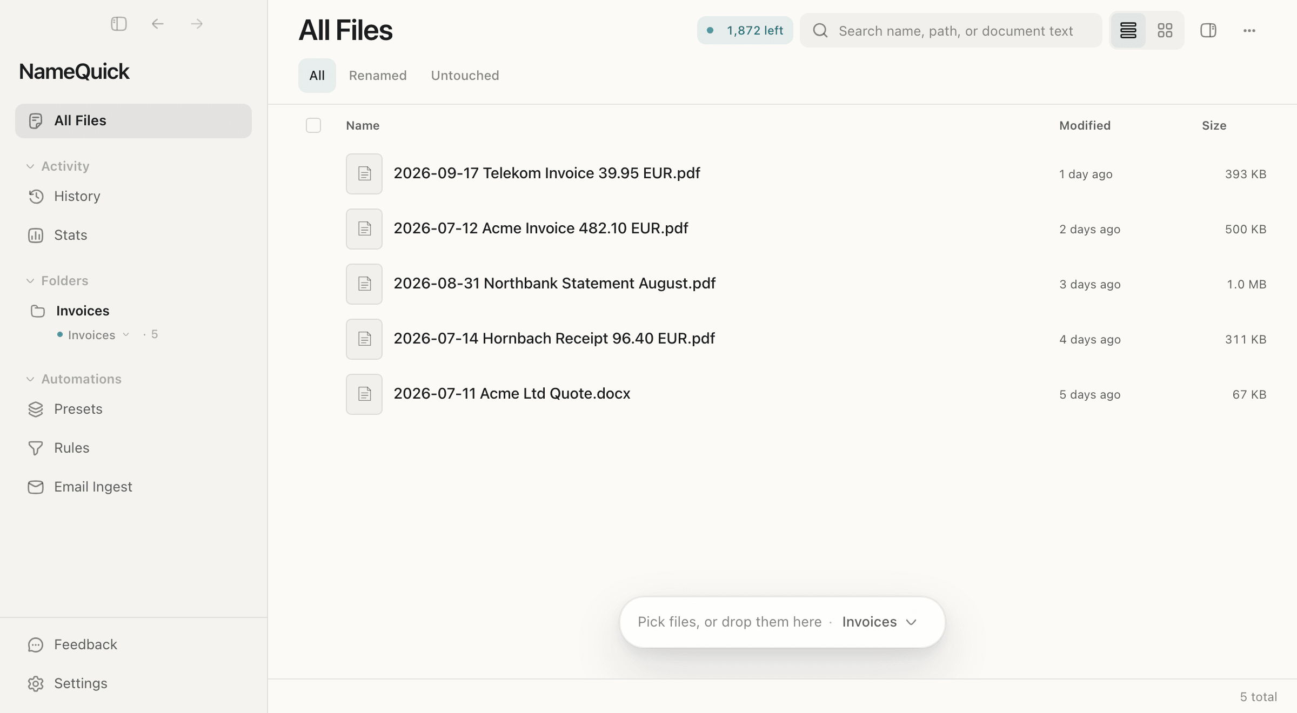
Task: Open Presets in the sidebar
Action: coord(133,409)
